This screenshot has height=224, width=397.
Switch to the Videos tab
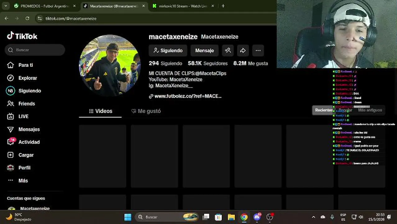(x=100, y=111)
